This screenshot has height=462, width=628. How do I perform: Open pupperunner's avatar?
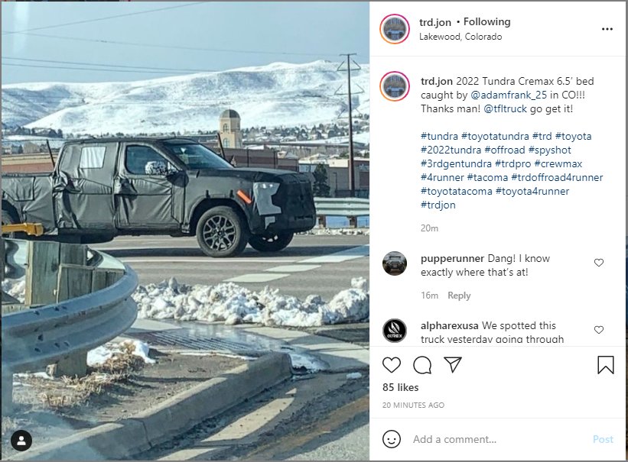[x=395, y=263]
